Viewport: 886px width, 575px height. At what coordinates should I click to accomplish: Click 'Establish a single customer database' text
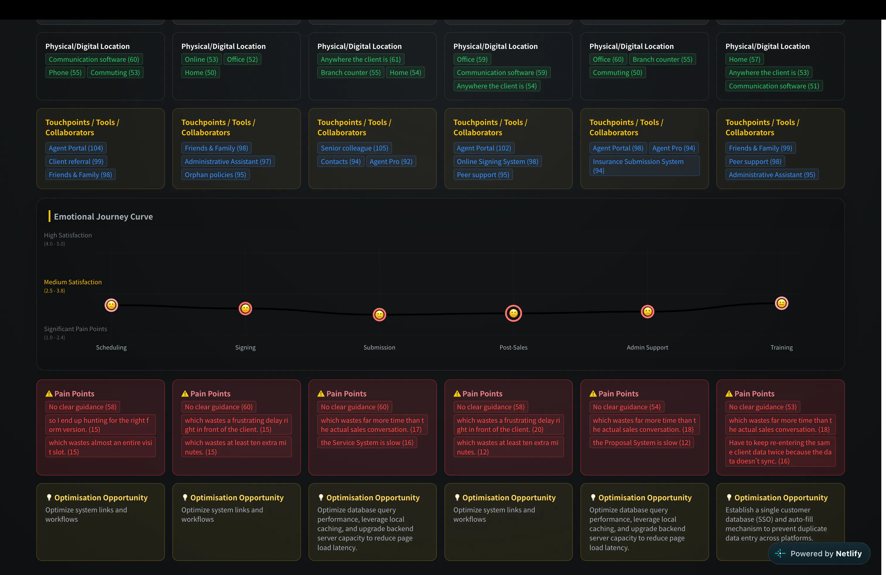point(776,524)
